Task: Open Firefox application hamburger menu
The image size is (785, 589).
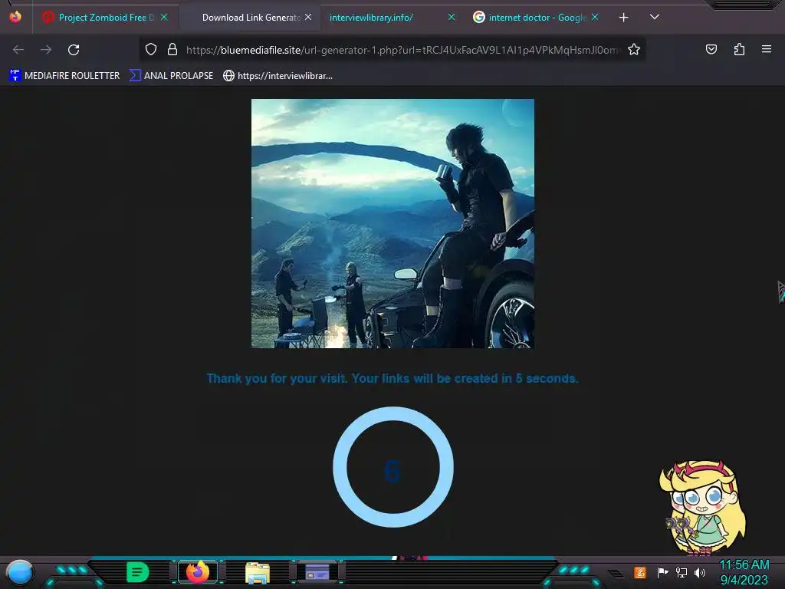Action: [x=767, y=49]
